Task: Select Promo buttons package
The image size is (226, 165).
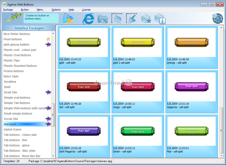Action: (27, 71)
